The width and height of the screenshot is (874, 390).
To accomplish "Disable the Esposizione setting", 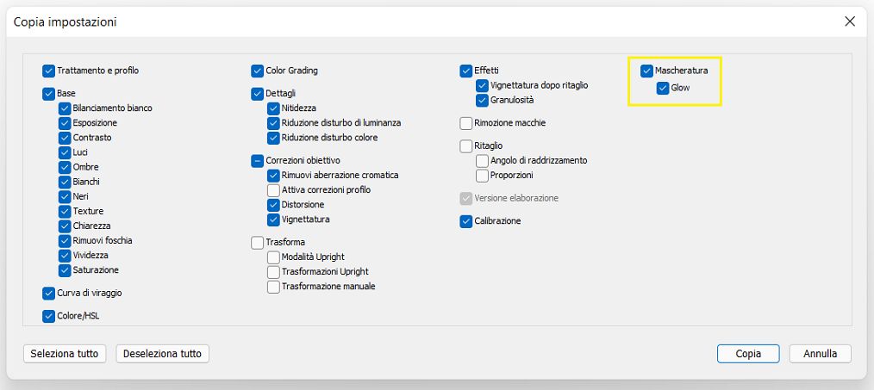I will (65, 123).
